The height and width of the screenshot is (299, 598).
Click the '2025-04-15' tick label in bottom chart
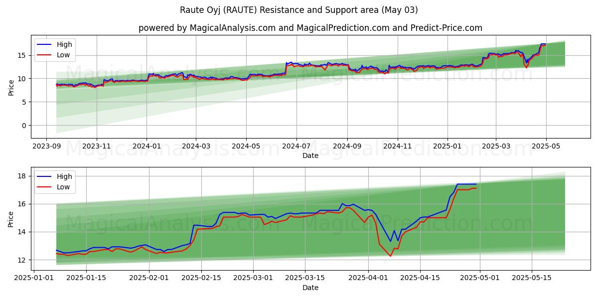420,278
